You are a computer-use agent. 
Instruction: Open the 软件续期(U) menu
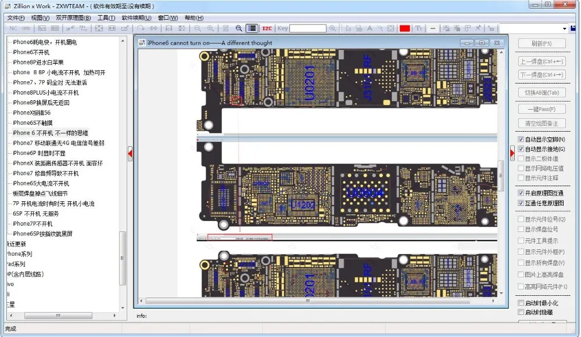[137, 18]
